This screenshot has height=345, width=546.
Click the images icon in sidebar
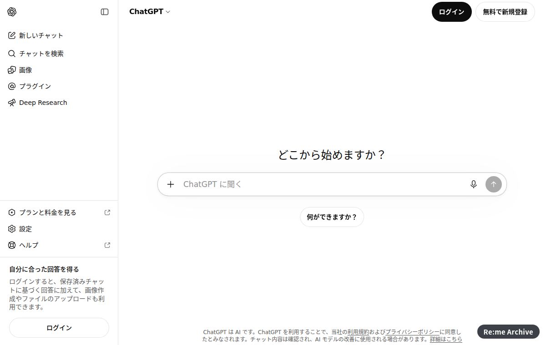(12, 70)
